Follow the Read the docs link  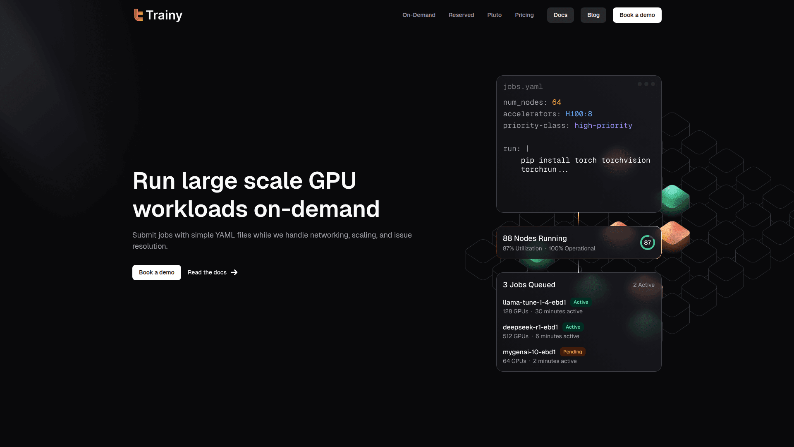[207, 272]
